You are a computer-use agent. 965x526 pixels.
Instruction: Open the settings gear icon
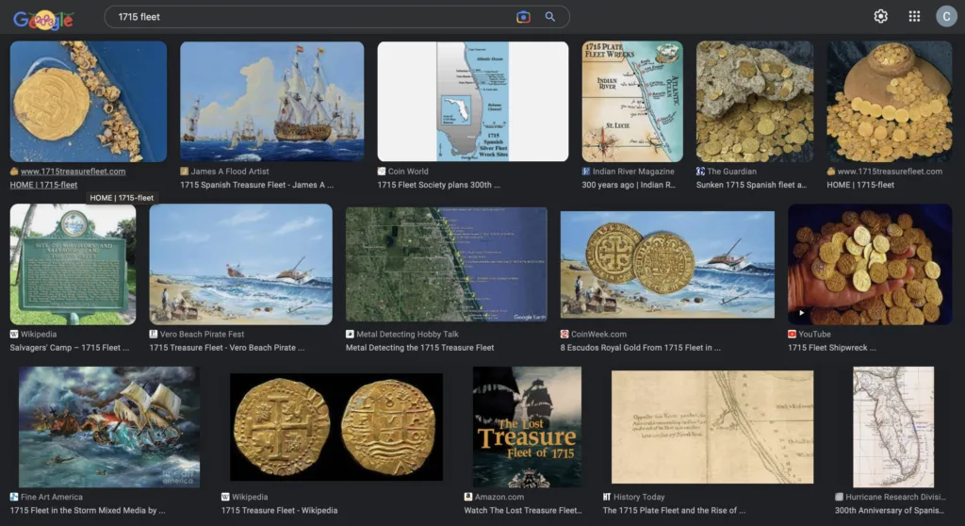(881, 17)
